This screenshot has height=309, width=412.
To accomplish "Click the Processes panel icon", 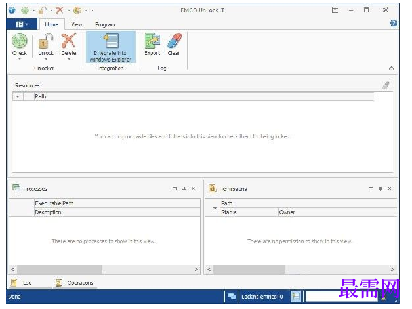I will [x=16, y=188].
